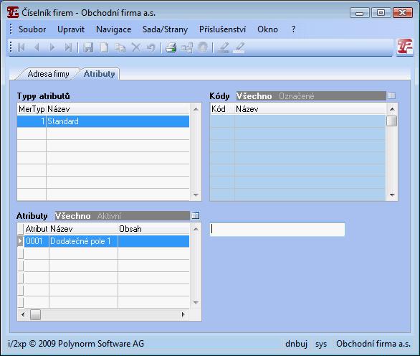Open the Atributy grid column selector icon
Image resolution: width=420 pixels, height=356 pixels.
pos(195,215)
